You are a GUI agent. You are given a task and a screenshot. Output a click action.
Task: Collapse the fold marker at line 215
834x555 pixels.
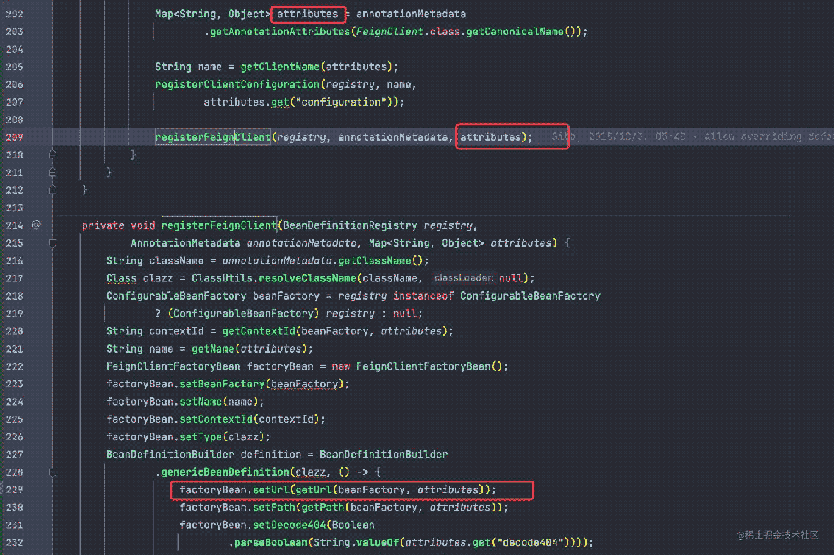53,243
